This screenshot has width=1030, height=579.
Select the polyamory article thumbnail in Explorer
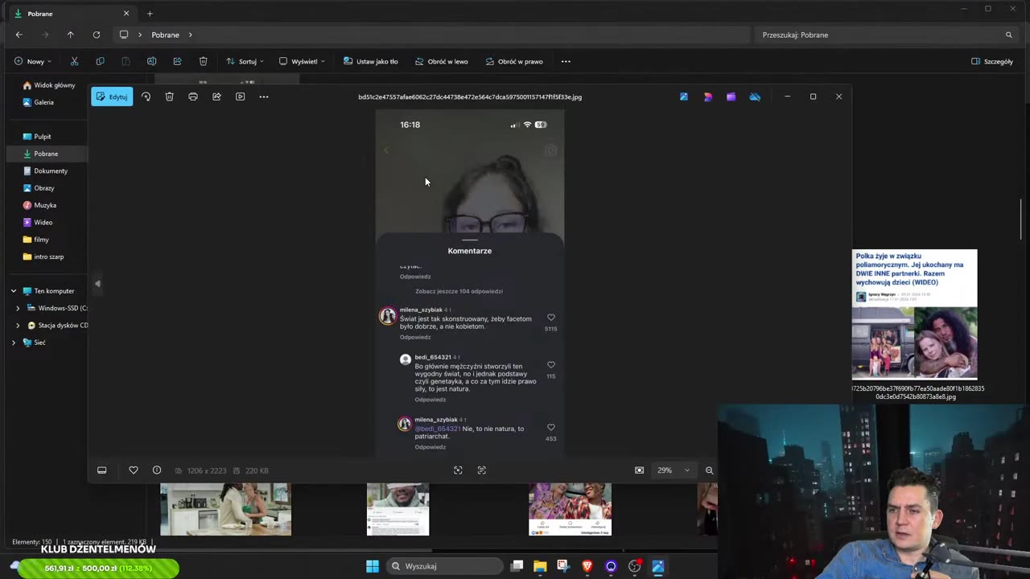(914, 314)
